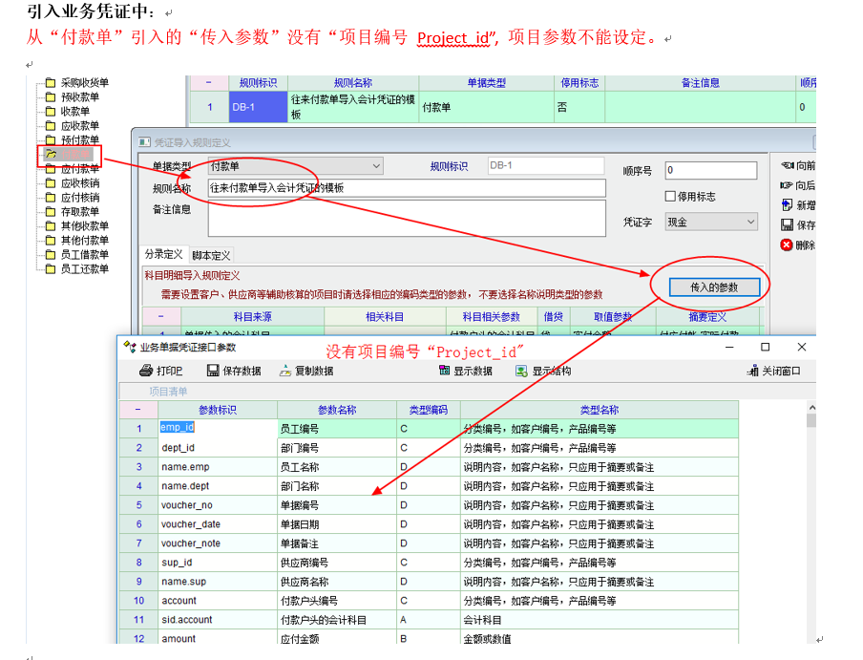Click the 显示数据 show data icon

(445, 371)
